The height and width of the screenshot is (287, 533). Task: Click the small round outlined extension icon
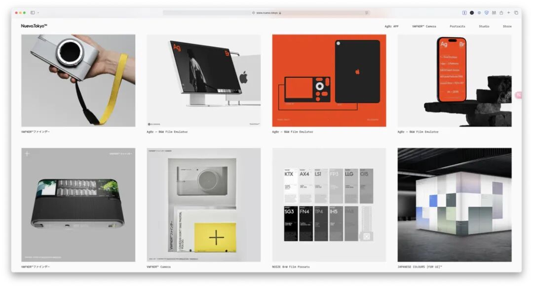pyautogui.click(x=479, y=12)
